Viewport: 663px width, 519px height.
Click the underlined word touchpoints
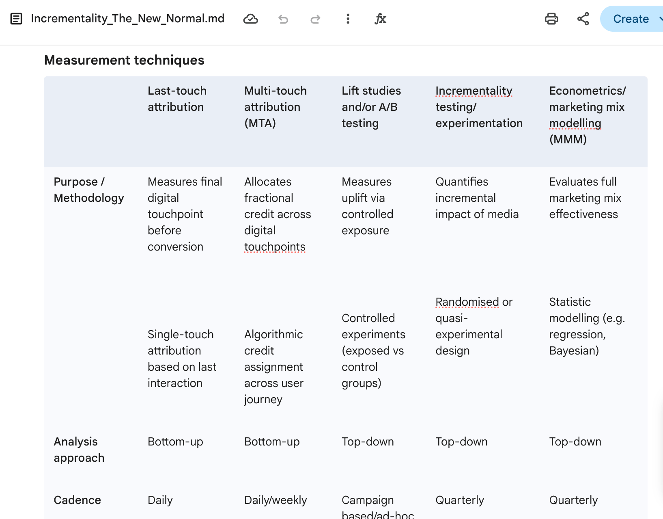point(275,247)
